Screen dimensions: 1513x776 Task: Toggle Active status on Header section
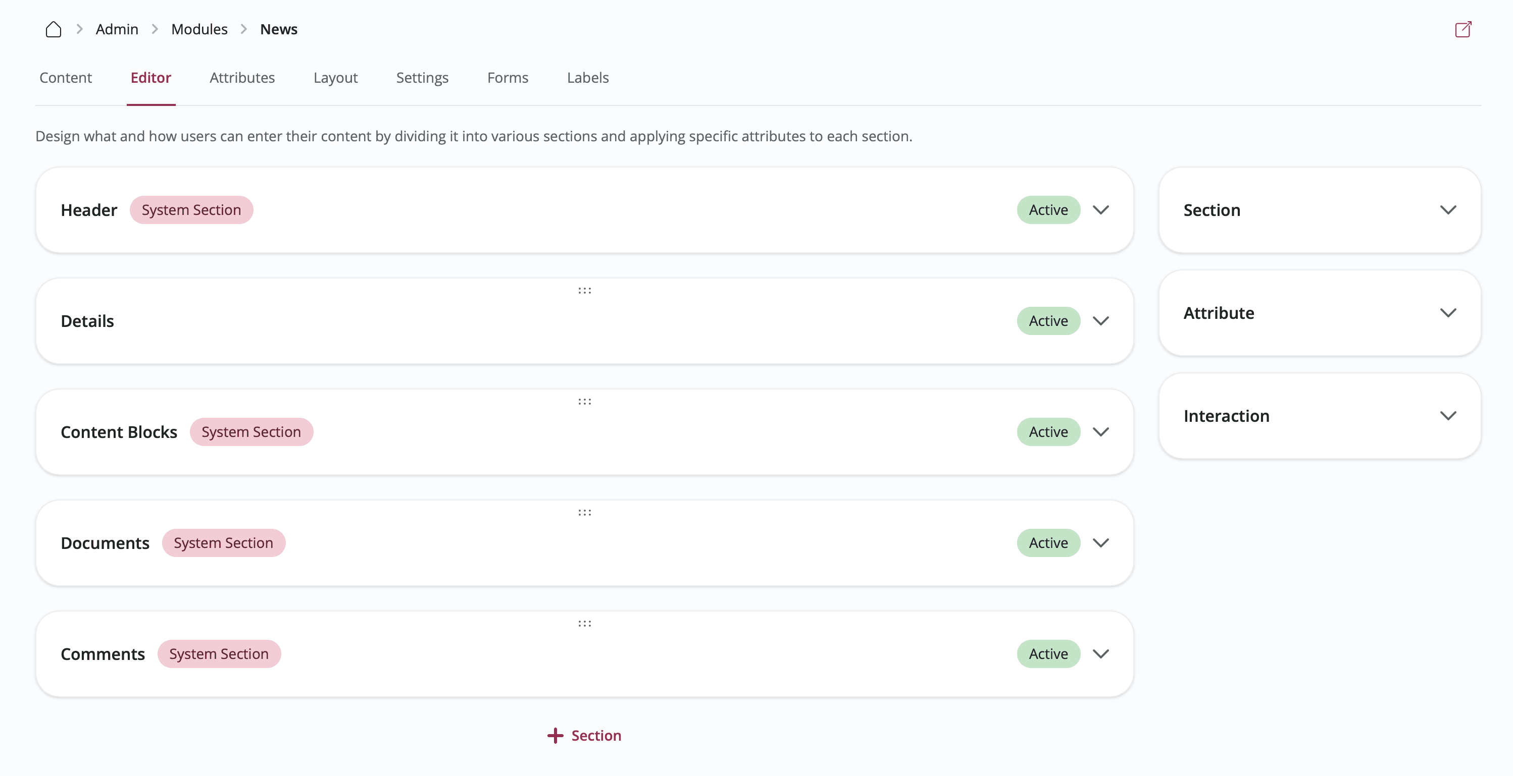[x=1048, y=210]
